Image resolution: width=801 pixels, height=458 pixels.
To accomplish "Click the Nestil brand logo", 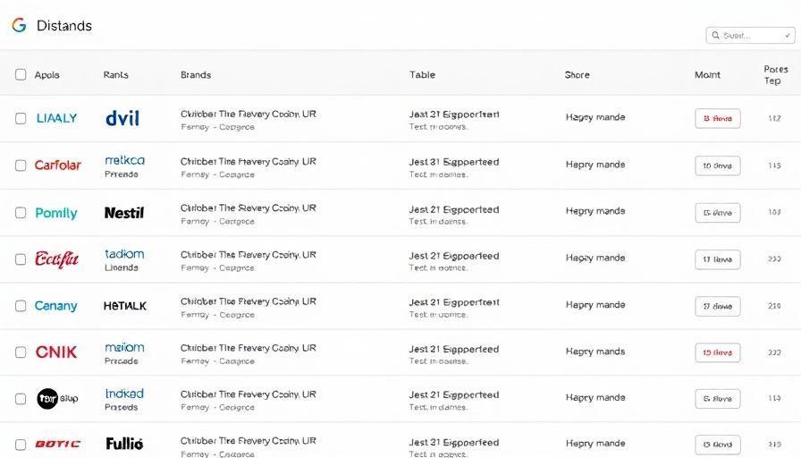I will pos(123,213).
